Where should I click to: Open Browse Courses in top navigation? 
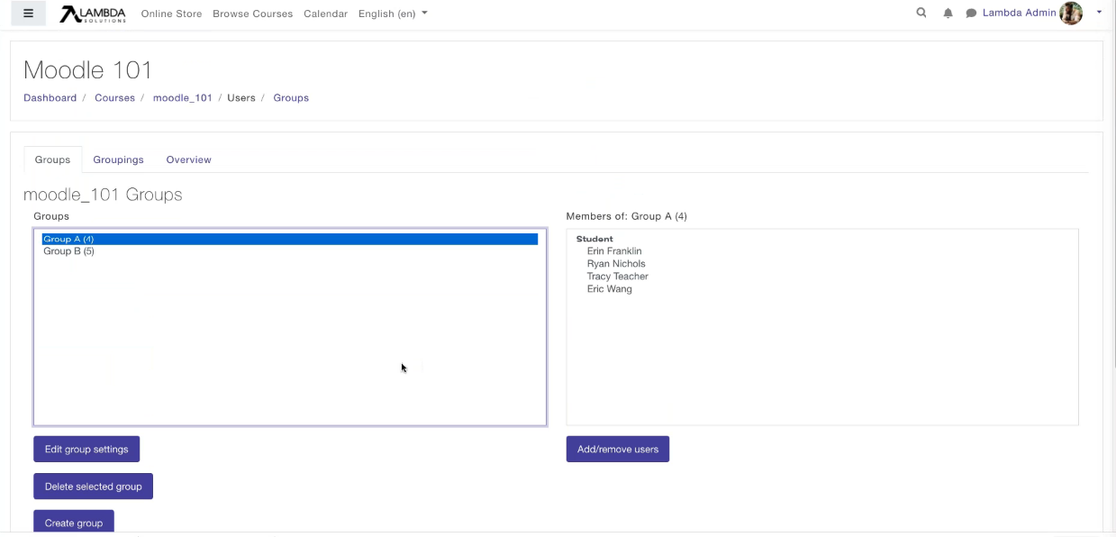[x=252, y=14]
